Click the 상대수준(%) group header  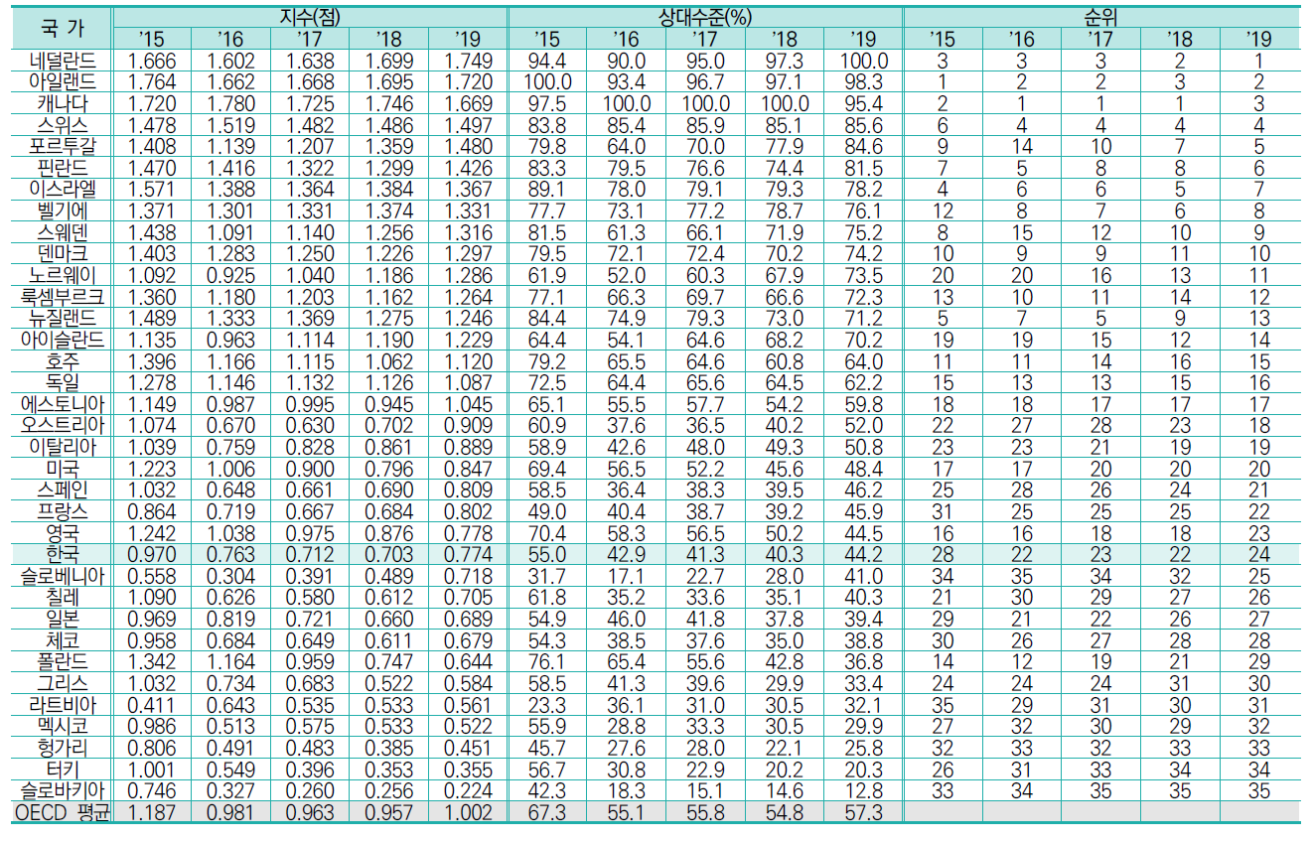[x=705, y=17]
